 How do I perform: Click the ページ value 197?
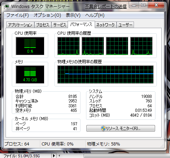74,124
